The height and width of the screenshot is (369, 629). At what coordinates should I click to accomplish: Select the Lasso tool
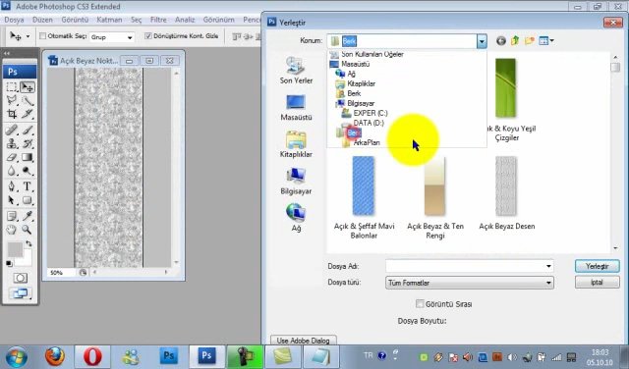(x=12, y=100)
